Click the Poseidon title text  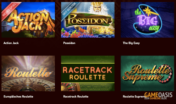(69, 43)
